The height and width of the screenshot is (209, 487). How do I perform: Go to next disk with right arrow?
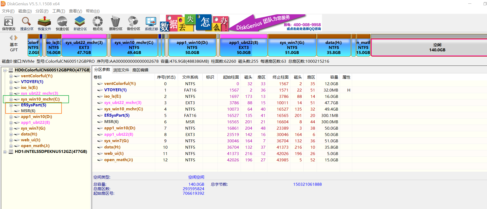tap(16, 38)
